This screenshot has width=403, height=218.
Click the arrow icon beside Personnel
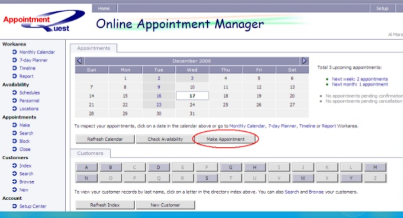pyautogui.click(x=14, y=101)
